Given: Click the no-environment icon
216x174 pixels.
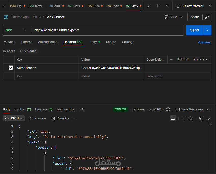Looking at the screenshot, I should coord(178,6).
